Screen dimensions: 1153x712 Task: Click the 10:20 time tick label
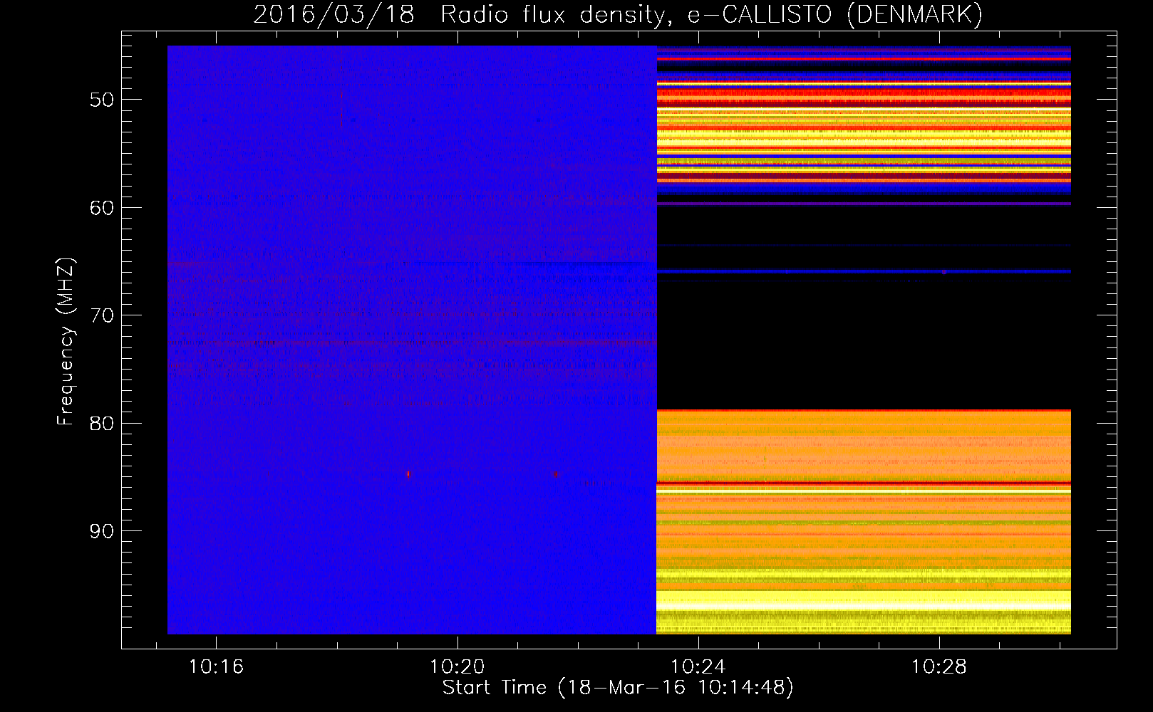[457, 667]
